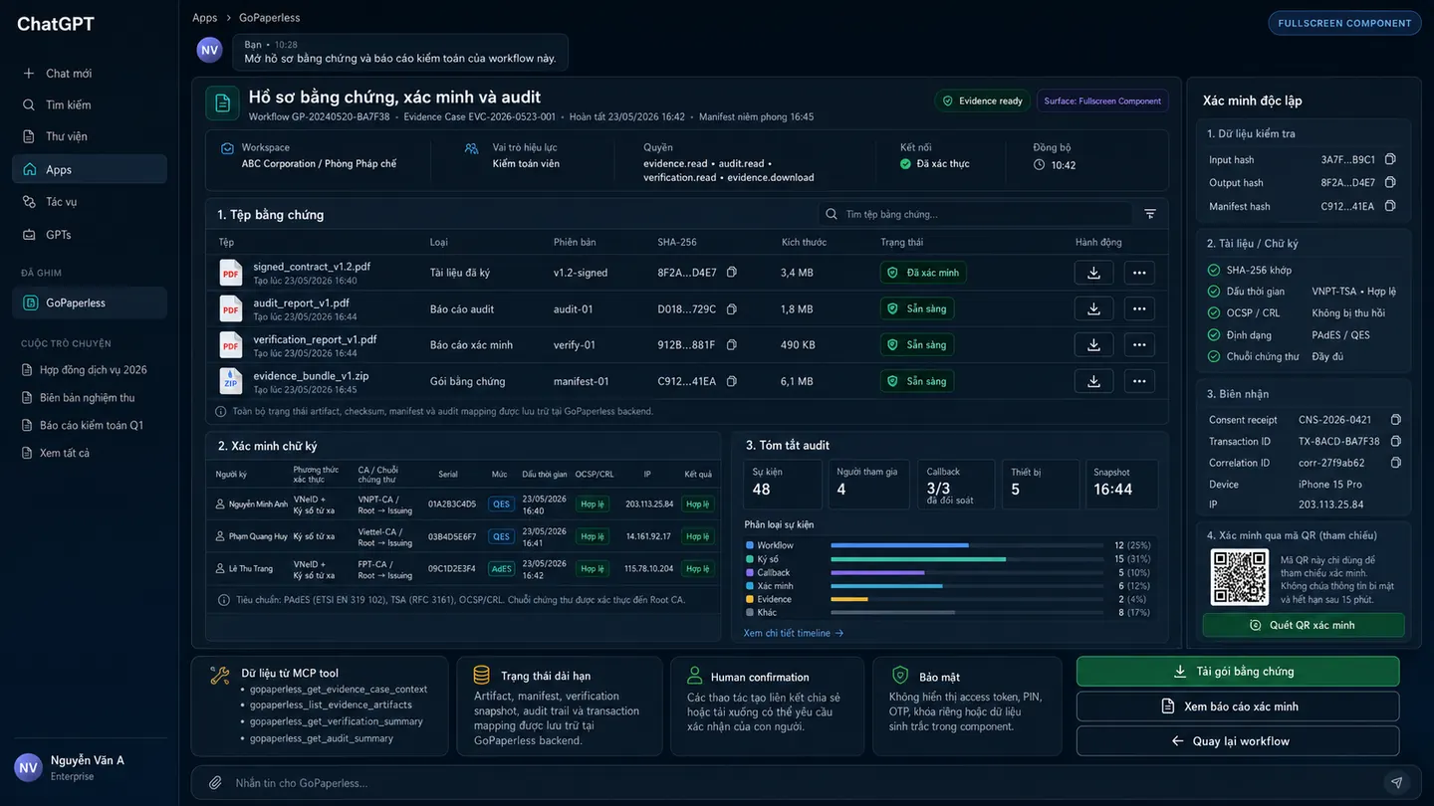1434x806 pixels.
Task: Click the Apps breadcrumb link
Action: pos(205,18)
